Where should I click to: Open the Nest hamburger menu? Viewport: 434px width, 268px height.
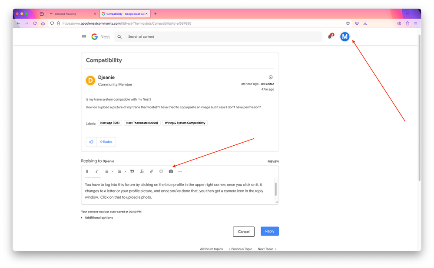[x=84, y=36]
